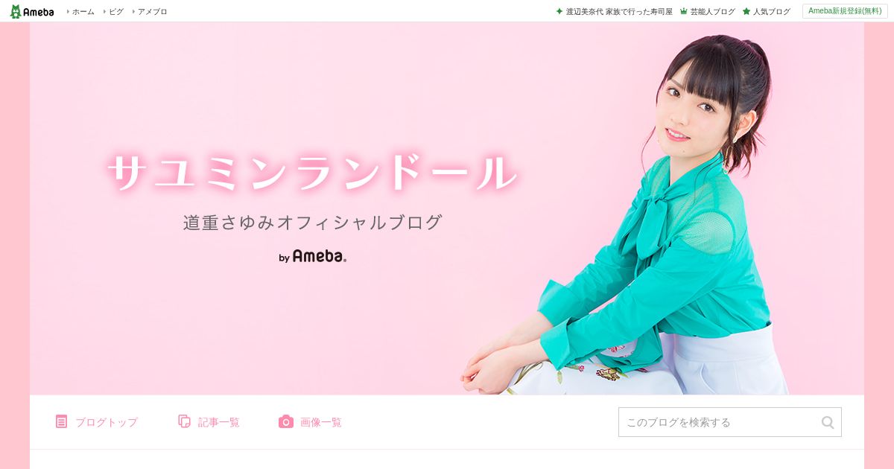Click the sparkle icon beside 渡辺美奈代
Screen dimensions: 894x469
[x=559, y=11]
